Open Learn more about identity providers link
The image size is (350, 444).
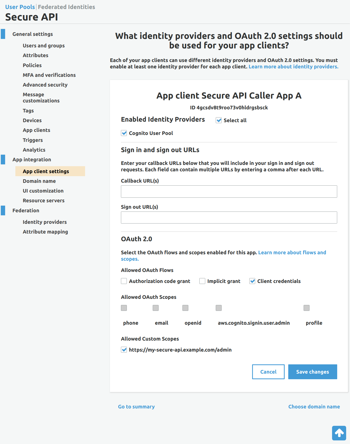(x=293, y=67)
